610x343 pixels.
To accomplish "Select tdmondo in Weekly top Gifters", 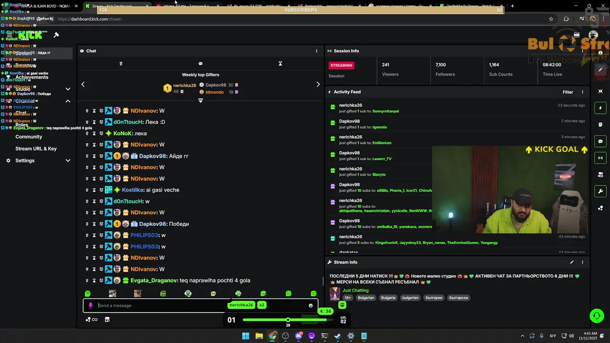I will 214,92.
